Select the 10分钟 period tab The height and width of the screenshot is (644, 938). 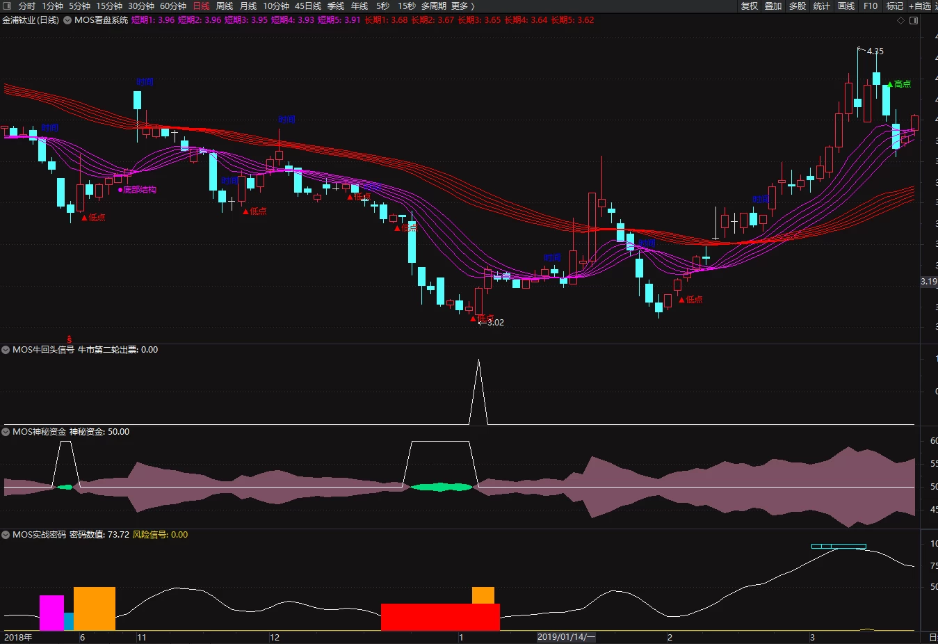tap(276, 6)
